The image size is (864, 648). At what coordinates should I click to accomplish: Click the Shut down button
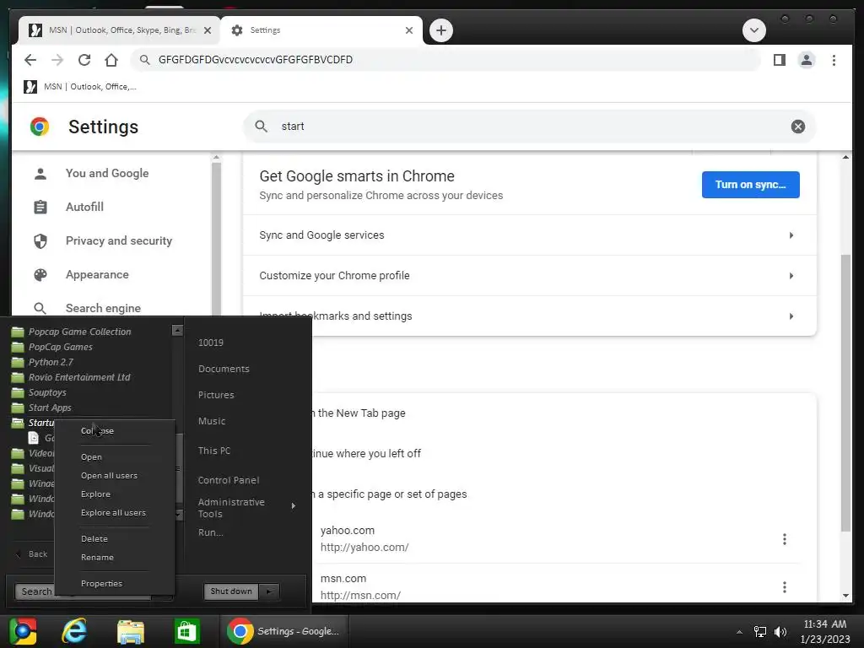[231, 591]
